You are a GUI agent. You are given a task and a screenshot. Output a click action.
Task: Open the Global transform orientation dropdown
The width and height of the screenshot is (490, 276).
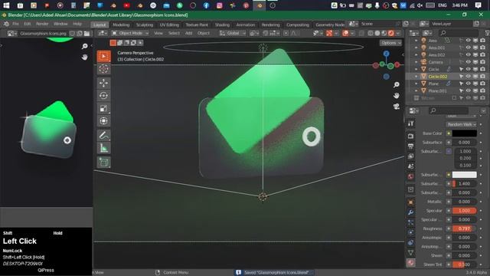(x=233, y=33)
